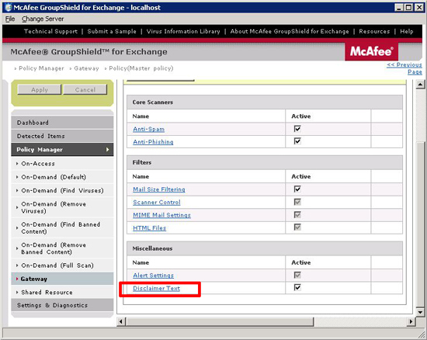Click the Miscellaneous section header
The image size is (427, 340).
click(x=265, y=248)
